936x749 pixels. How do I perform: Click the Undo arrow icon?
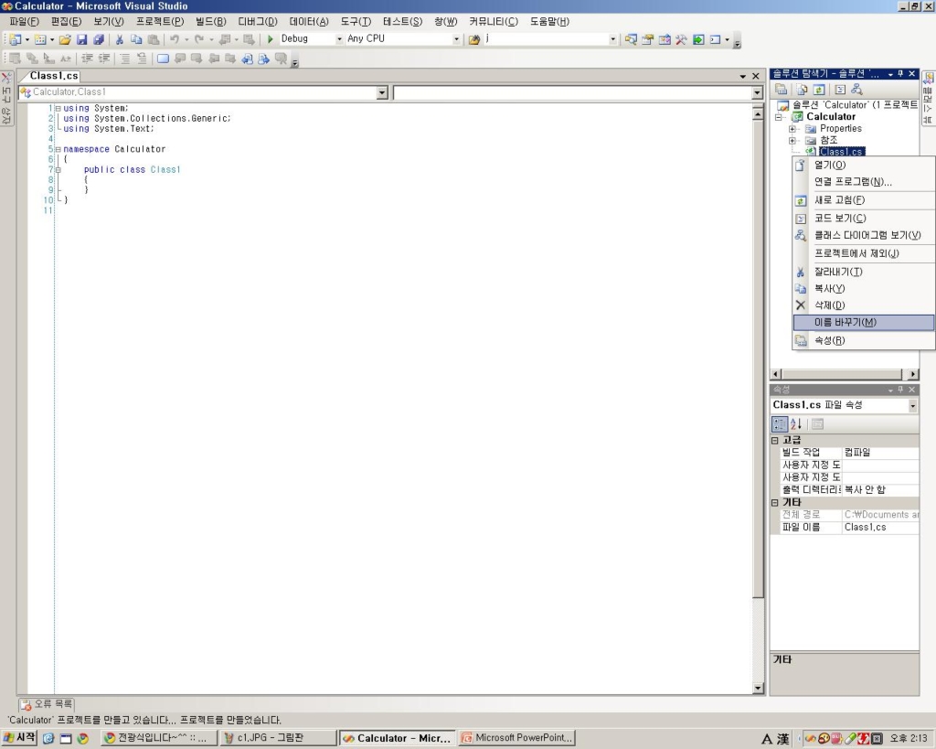pyautogui.click(x=175, y=39)
